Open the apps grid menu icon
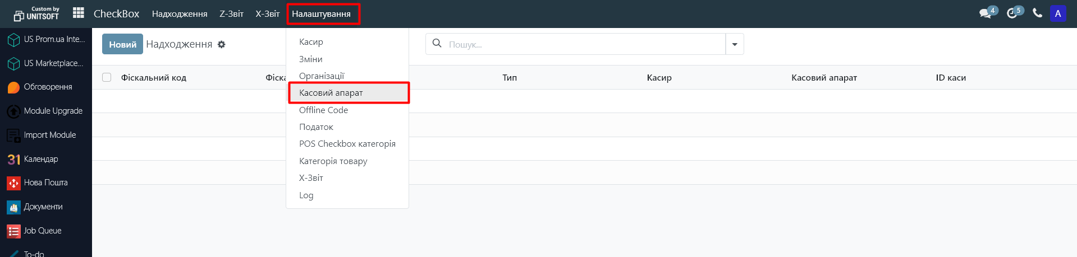This screenshot has width=1077, height=257. coord(79,13)
